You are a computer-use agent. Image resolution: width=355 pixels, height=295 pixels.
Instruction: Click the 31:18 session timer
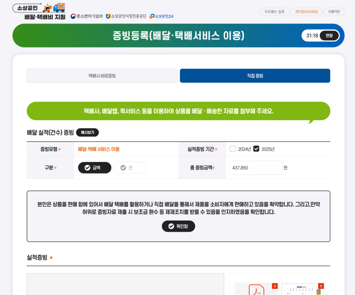pyautogui.click(x=312, y=36)
